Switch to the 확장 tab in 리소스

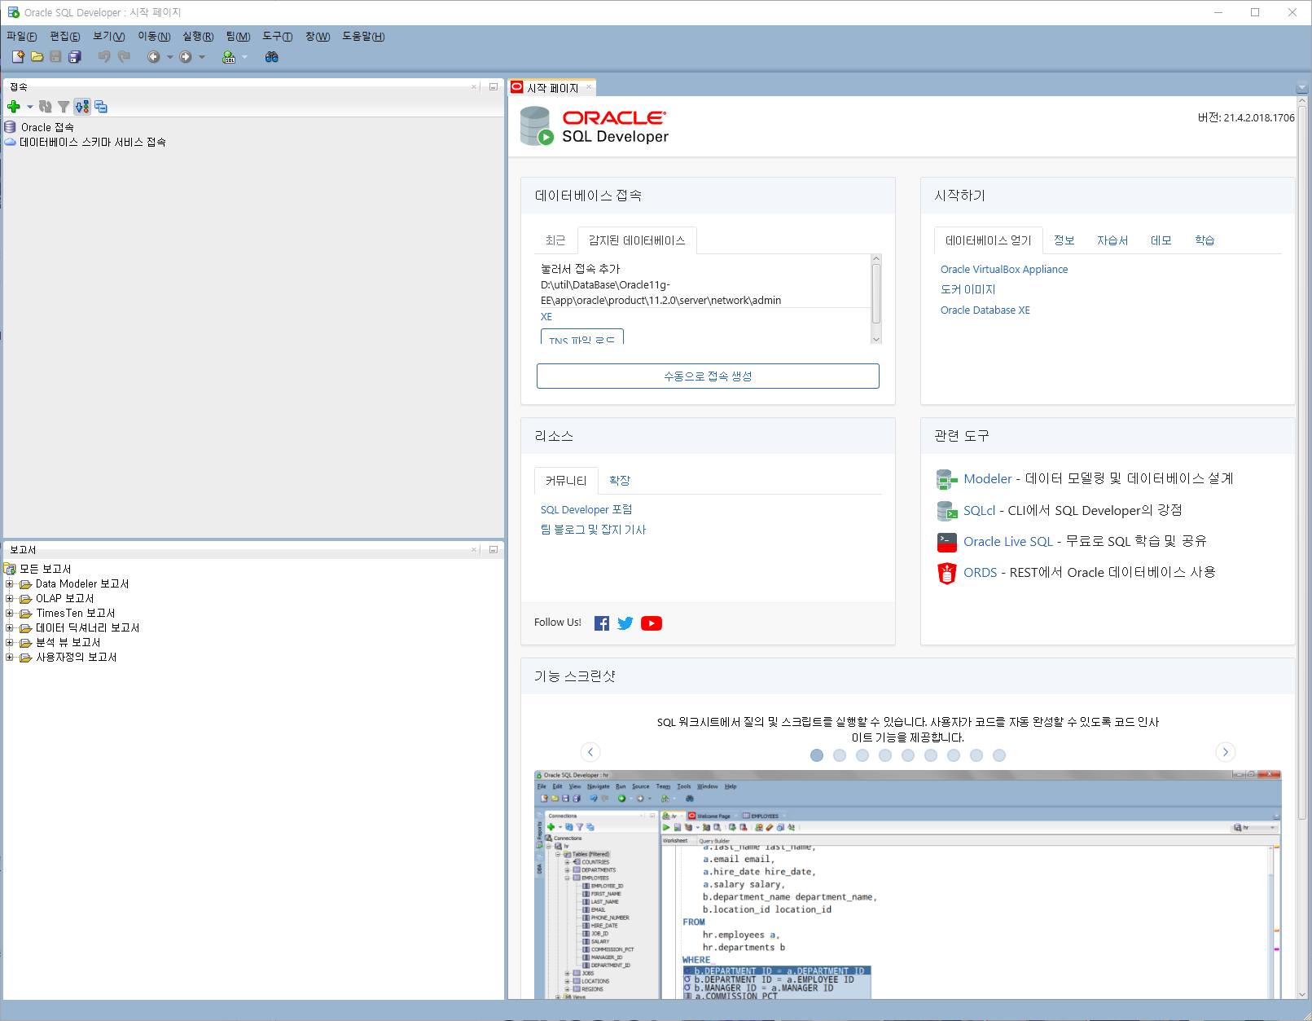pyautogui.click(x=620, y=481)
